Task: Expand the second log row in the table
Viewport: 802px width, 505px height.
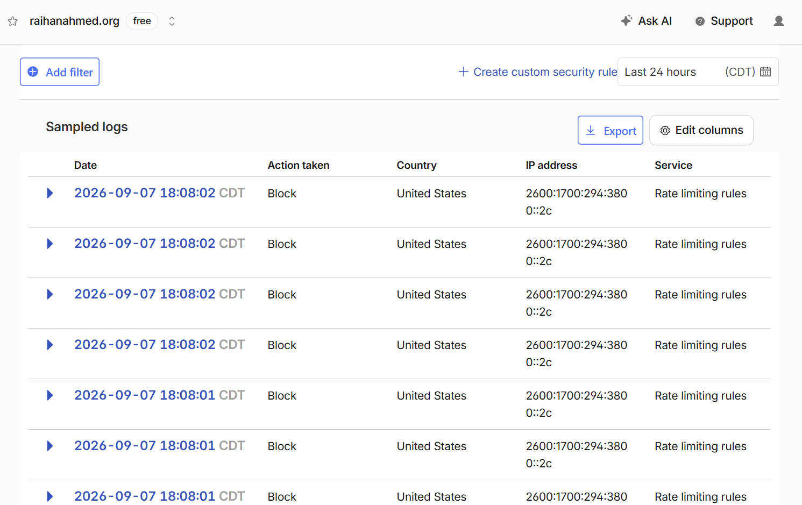Action: point(50,244)
